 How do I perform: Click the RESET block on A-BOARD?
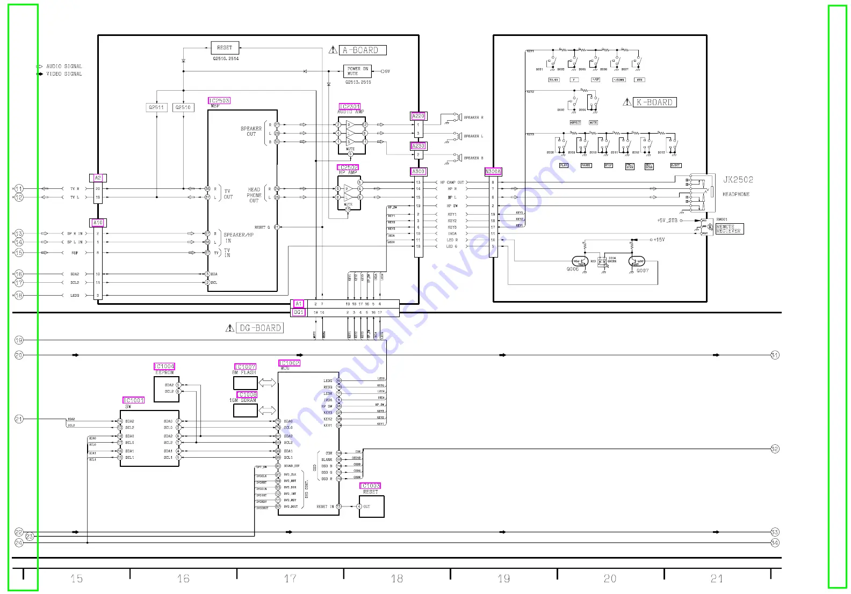click(x=225, y=48)
